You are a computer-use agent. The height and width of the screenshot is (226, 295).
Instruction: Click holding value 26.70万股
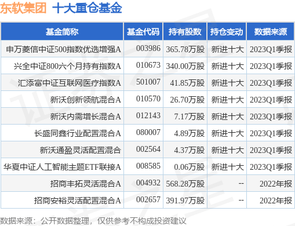187,100
